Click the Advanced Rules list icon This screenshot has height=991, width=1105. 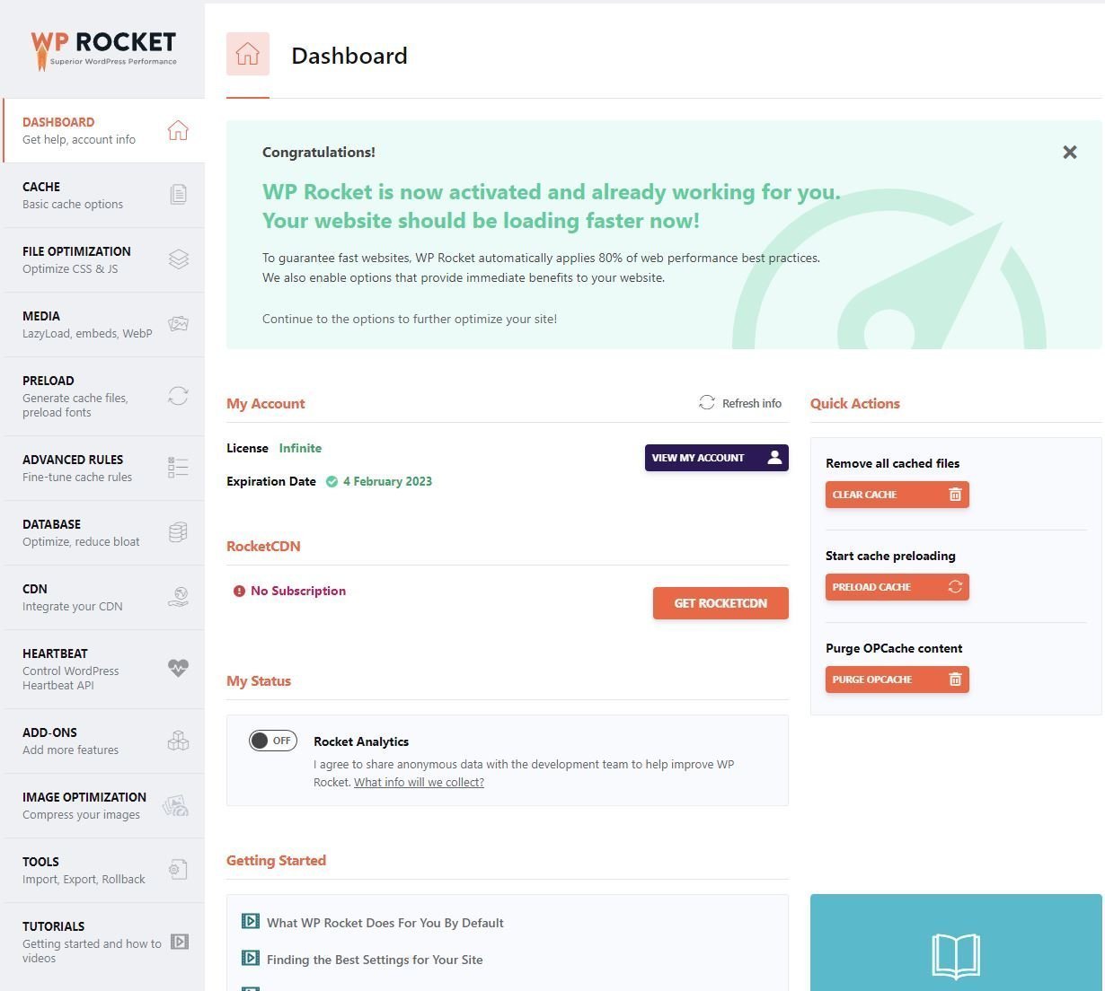pos(178,467)
